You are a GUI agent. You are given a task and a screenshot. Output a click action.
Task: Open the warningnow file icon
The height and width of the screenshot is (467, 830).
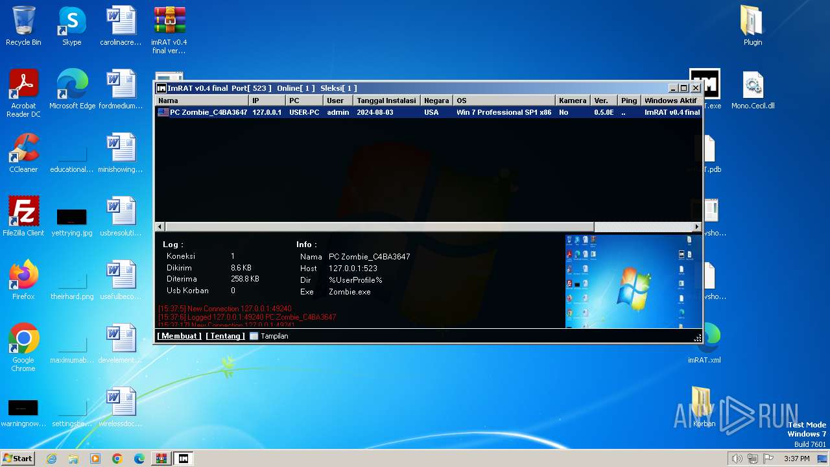[23, 413]
